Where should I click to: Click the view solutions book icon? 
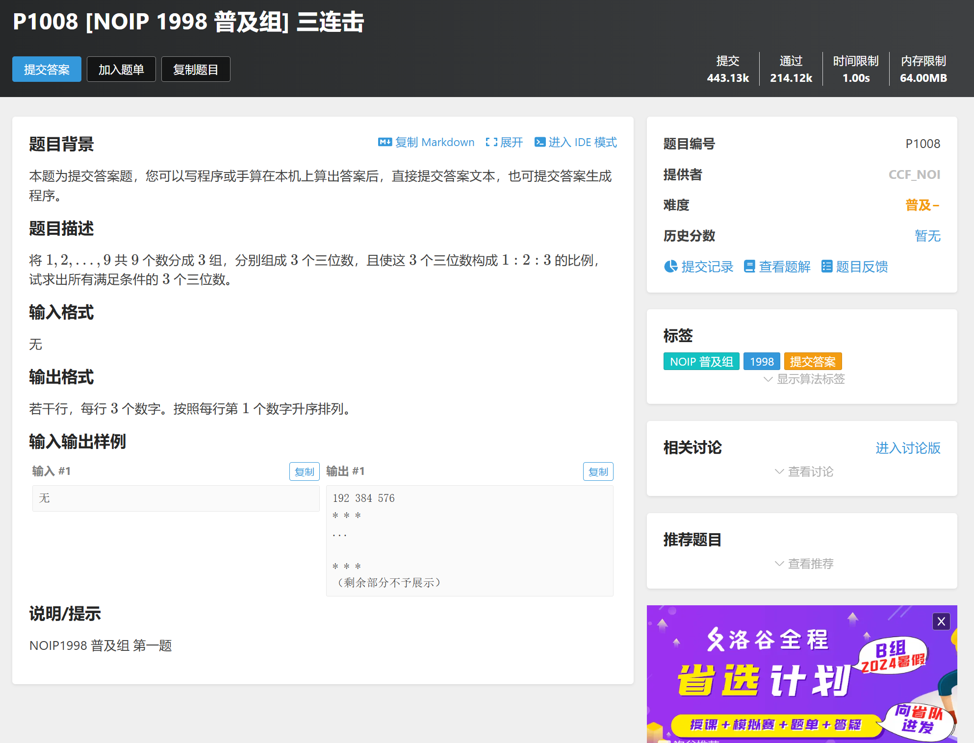[749, 266]
